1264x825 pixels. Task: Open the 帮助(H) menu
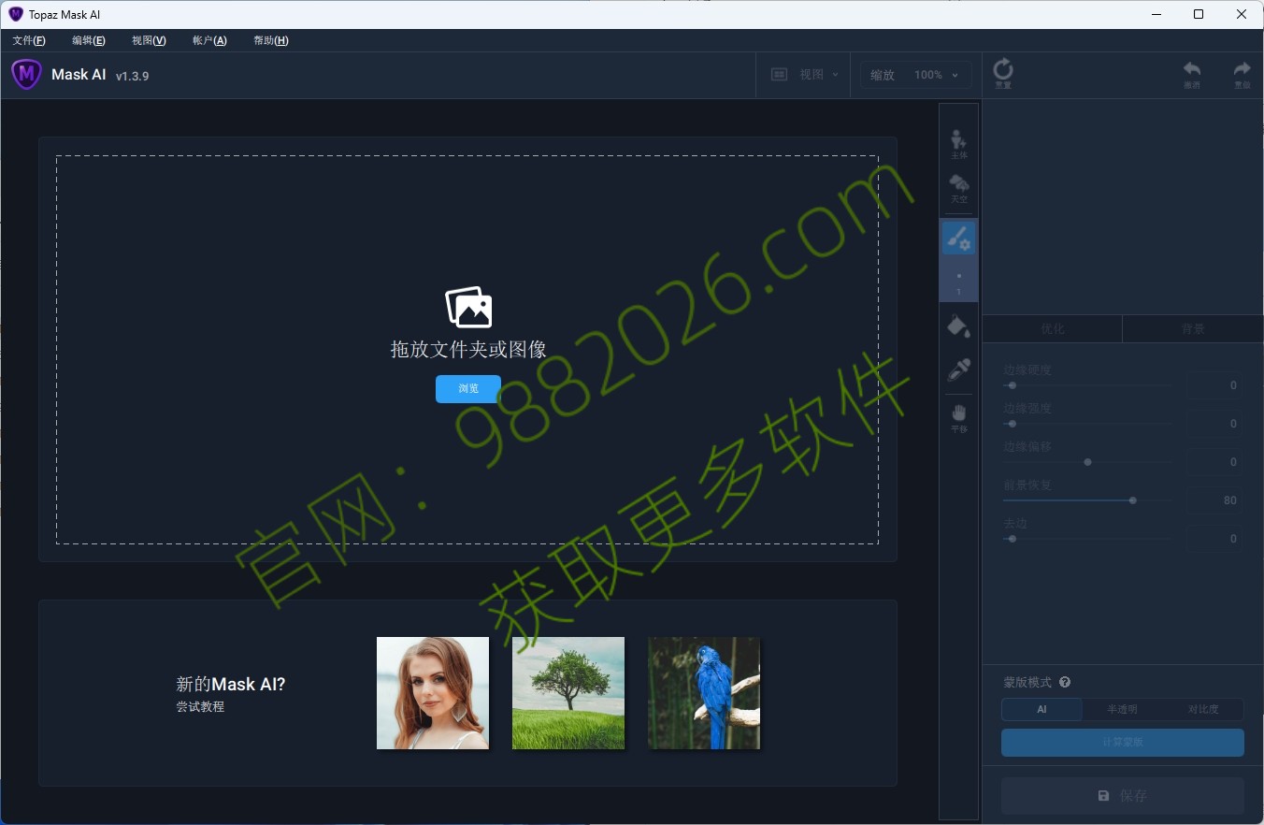point(271,40)
